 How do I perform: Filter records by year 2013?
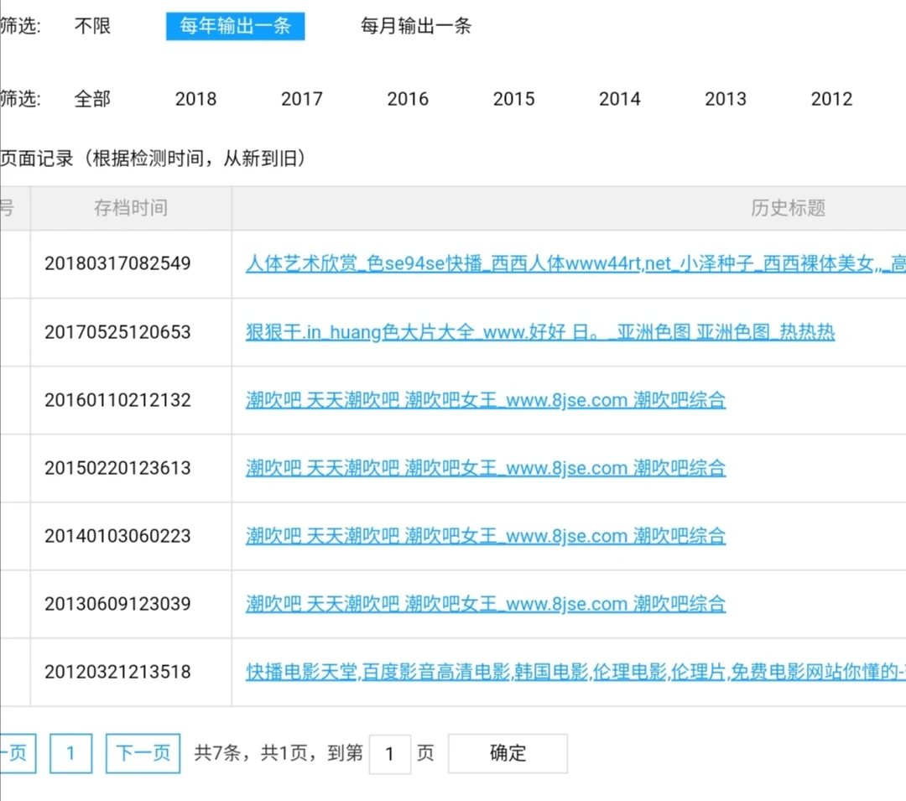(726, 99)
